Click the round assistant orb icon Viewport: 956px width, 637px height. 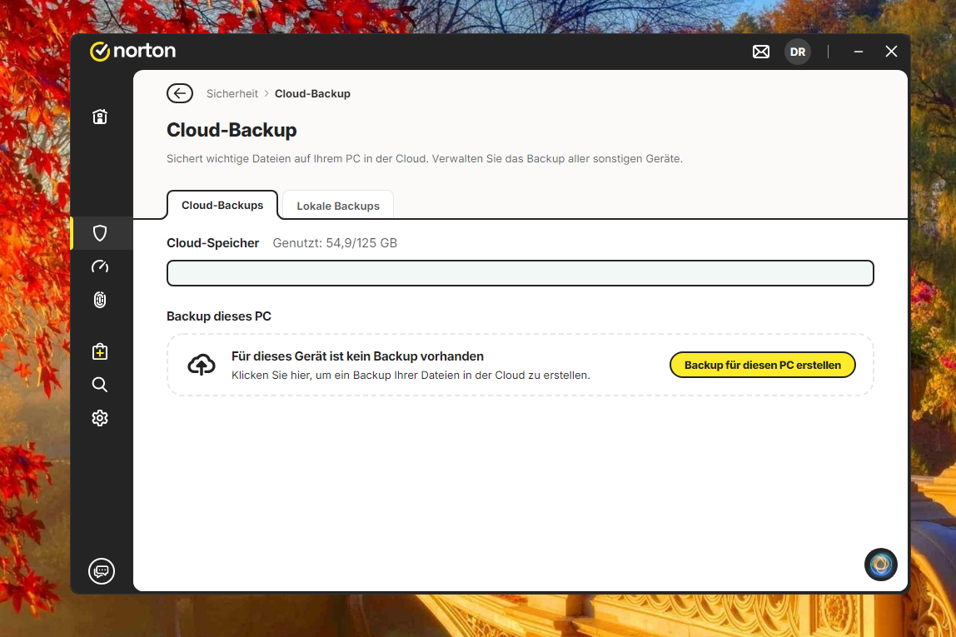880,565
